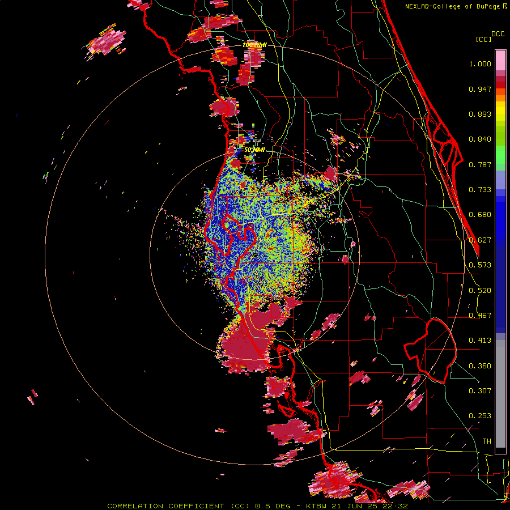Select the 1.000 scale value

(x=480, y=64)
